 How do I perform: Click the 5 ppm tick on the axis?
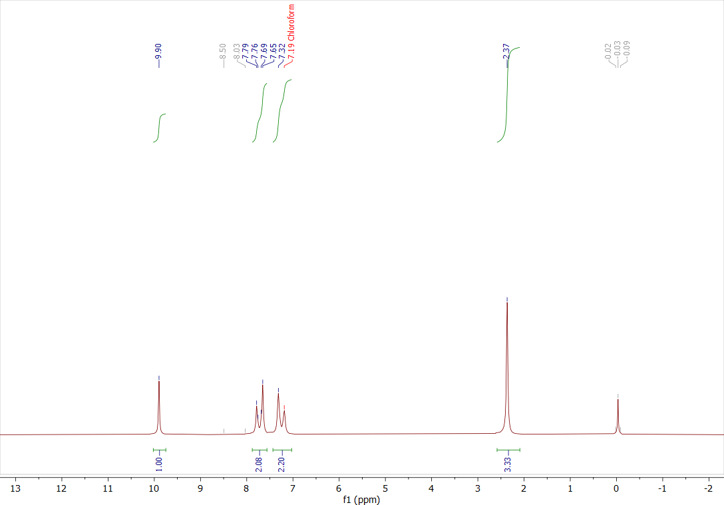click(384, 488)
